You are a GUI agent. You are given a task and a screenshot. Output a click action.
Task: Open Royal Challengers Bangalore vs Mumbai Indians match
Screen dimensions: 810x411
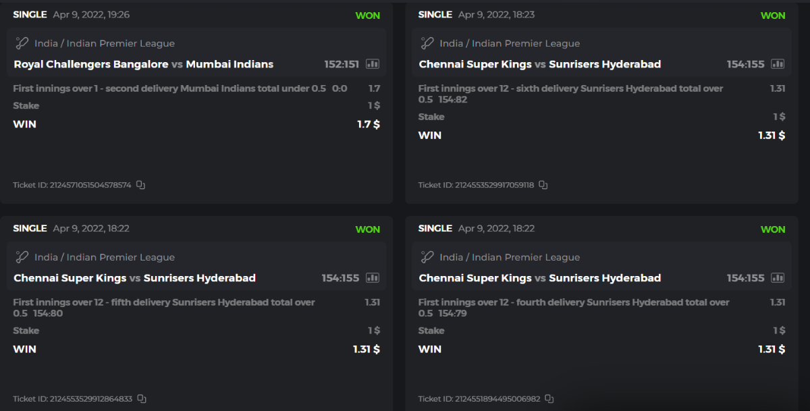tap(143, 64)
